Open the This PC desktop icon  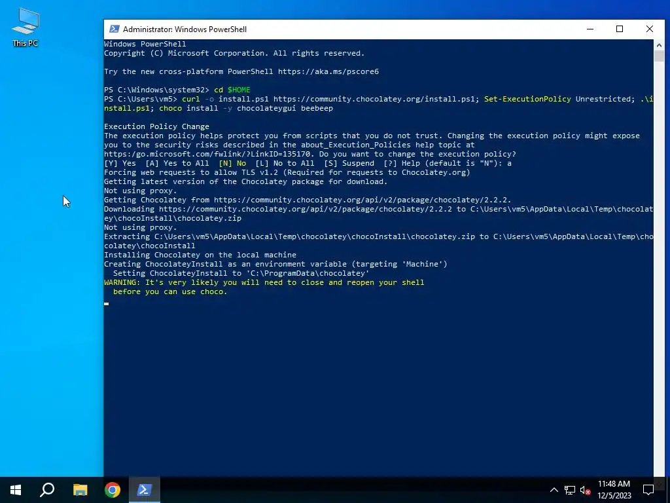tap(26, 28)
